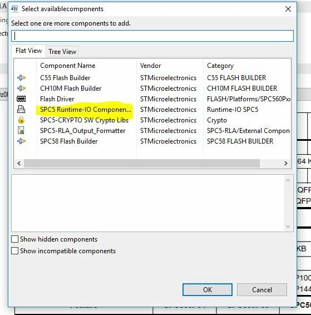Viewport: 311px width, 315px height.
Task: Switch to the Tree View tab
Action: pyautogui.click(x=62, y=52)
